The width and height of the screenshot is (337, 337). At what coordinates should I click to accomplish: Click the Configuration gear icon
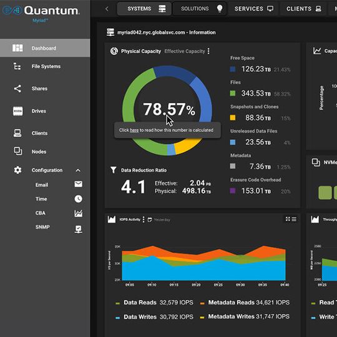click(17, 170)
